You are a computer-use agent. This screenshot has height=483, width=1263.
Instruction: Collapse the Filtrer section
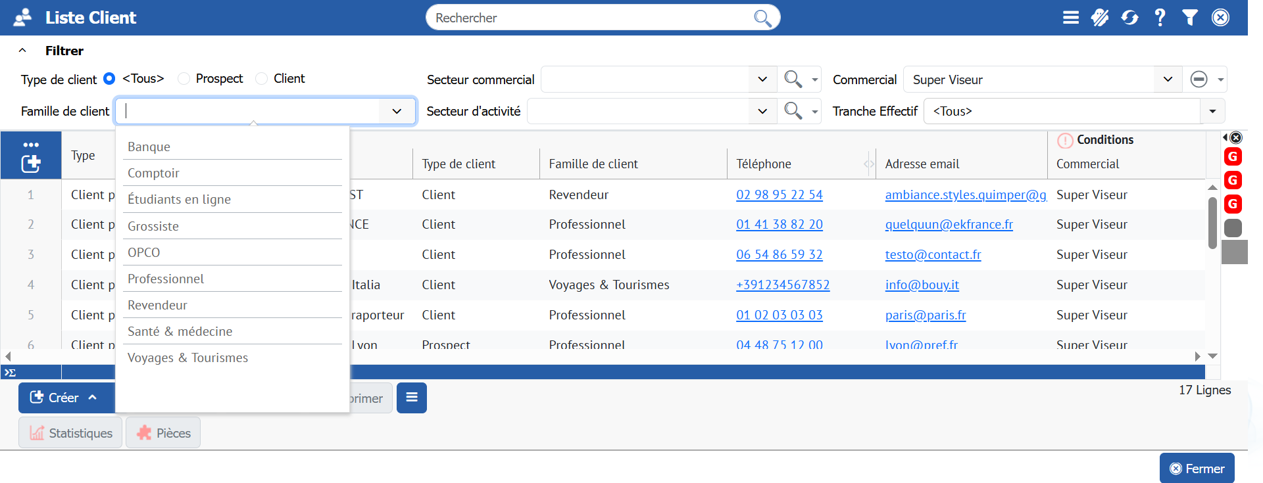tap(22, 51)
